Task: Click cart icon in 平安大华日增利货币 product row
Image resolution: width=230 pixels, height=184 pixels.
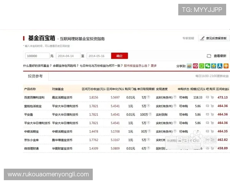Action: click(x=212, y=123)
